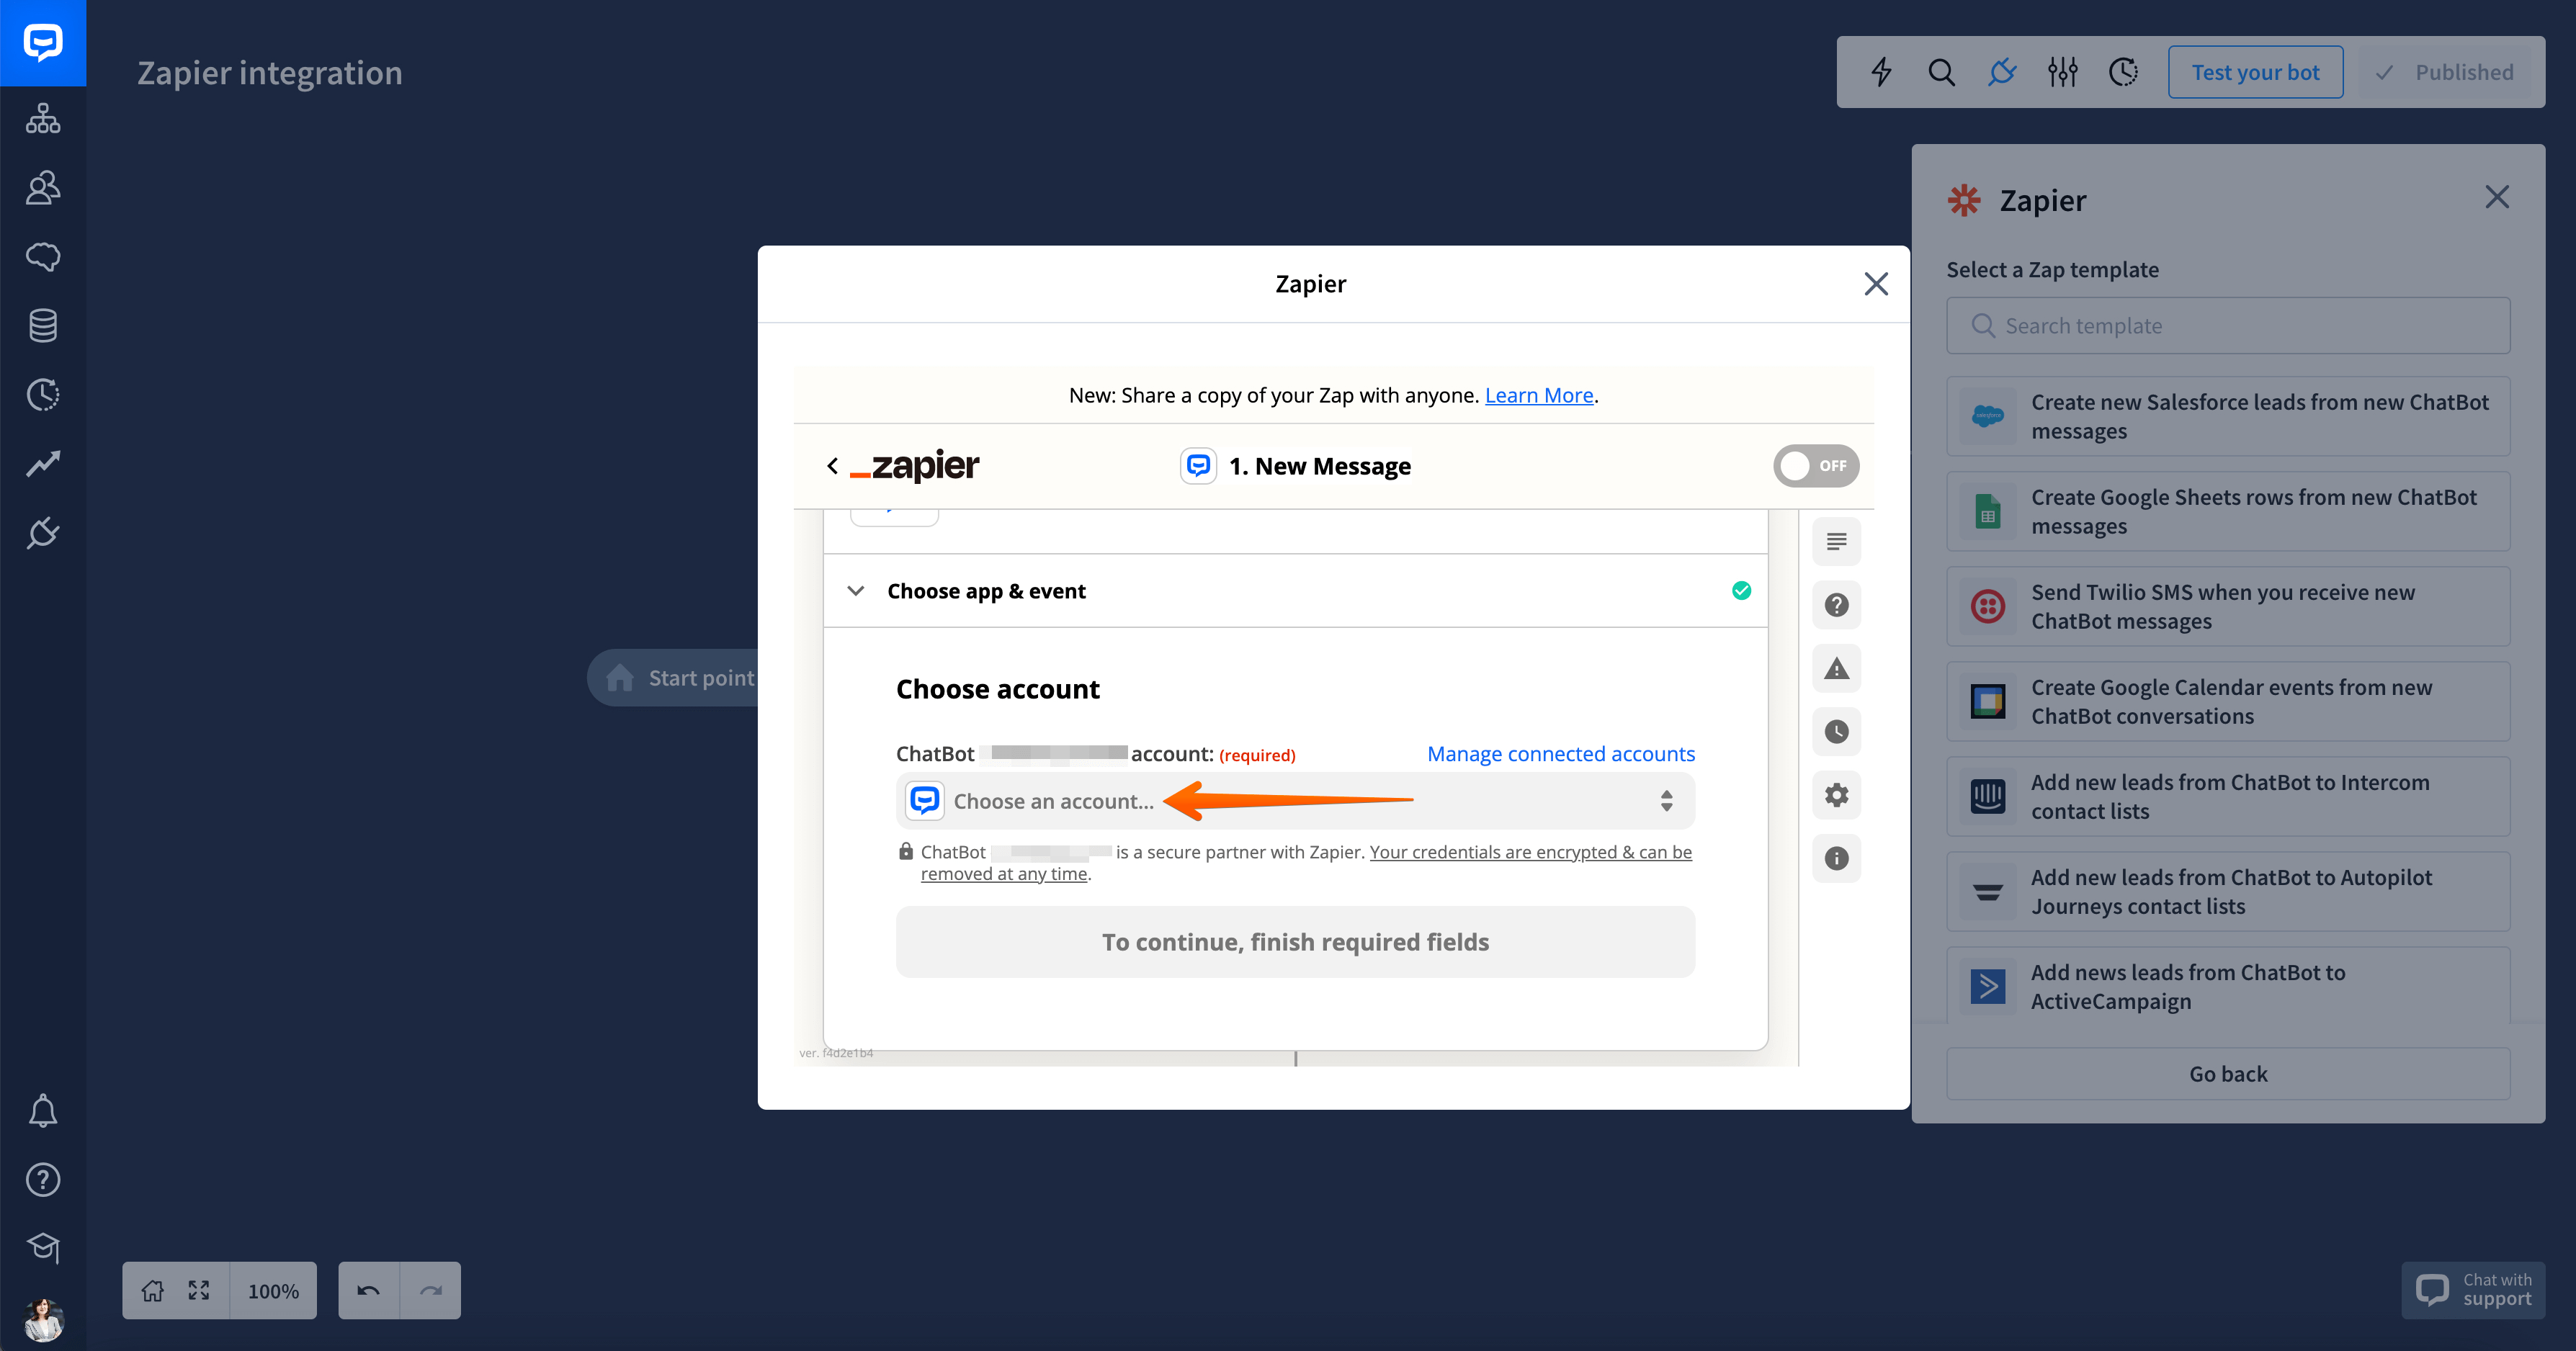The image size is (2576, 1351).
Task: Open the Stories flow diagram icon in sidebar
Action: click(43, 118)
